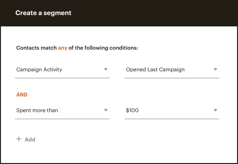Click the arrow icon on the $100 field
The height and width of the screenshot is (164, 238).
pos(215,110)
